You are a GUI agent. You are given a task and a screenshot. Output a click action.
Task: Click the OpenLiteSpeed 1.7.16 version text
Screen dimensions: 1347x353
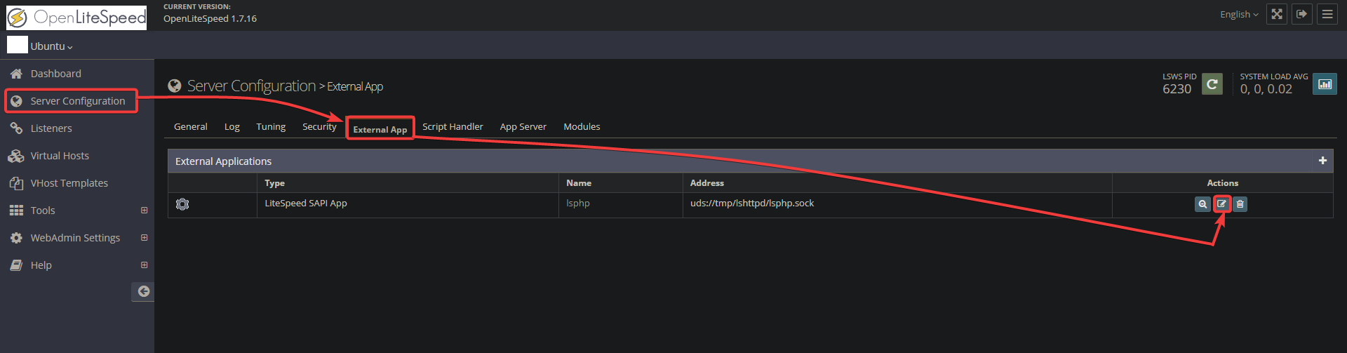click(210, 19)
